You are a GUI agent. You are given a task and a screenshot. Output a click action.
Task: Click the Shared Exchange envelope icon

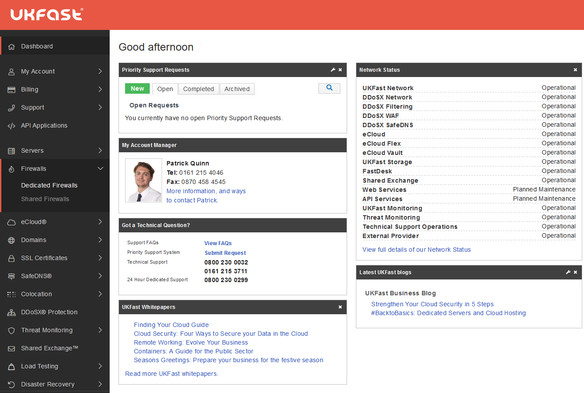pyautogui.click(x=12, y=349)
